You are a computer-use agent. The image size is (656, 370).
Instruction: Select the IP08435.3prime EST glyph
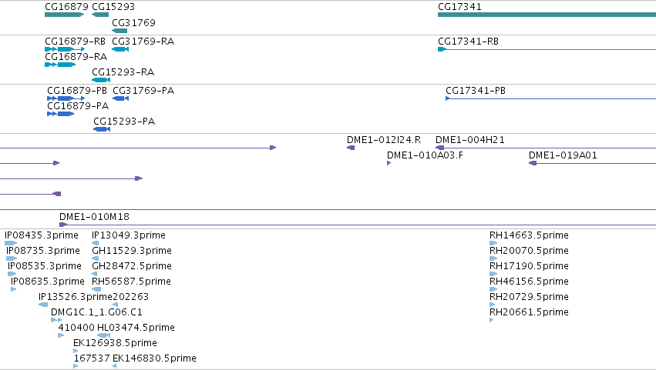[x=11, y=243]
